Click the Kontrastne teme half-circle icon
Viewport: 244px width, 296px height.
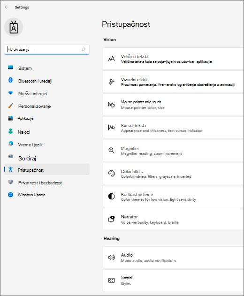[x=111, y=197]
